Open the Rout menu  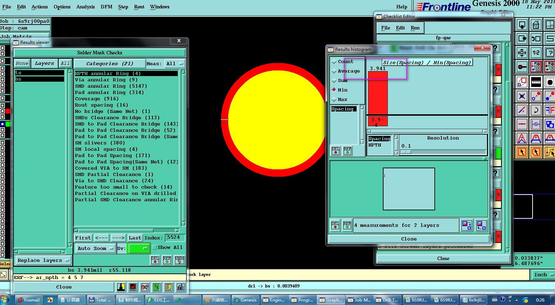coord(139,7)
